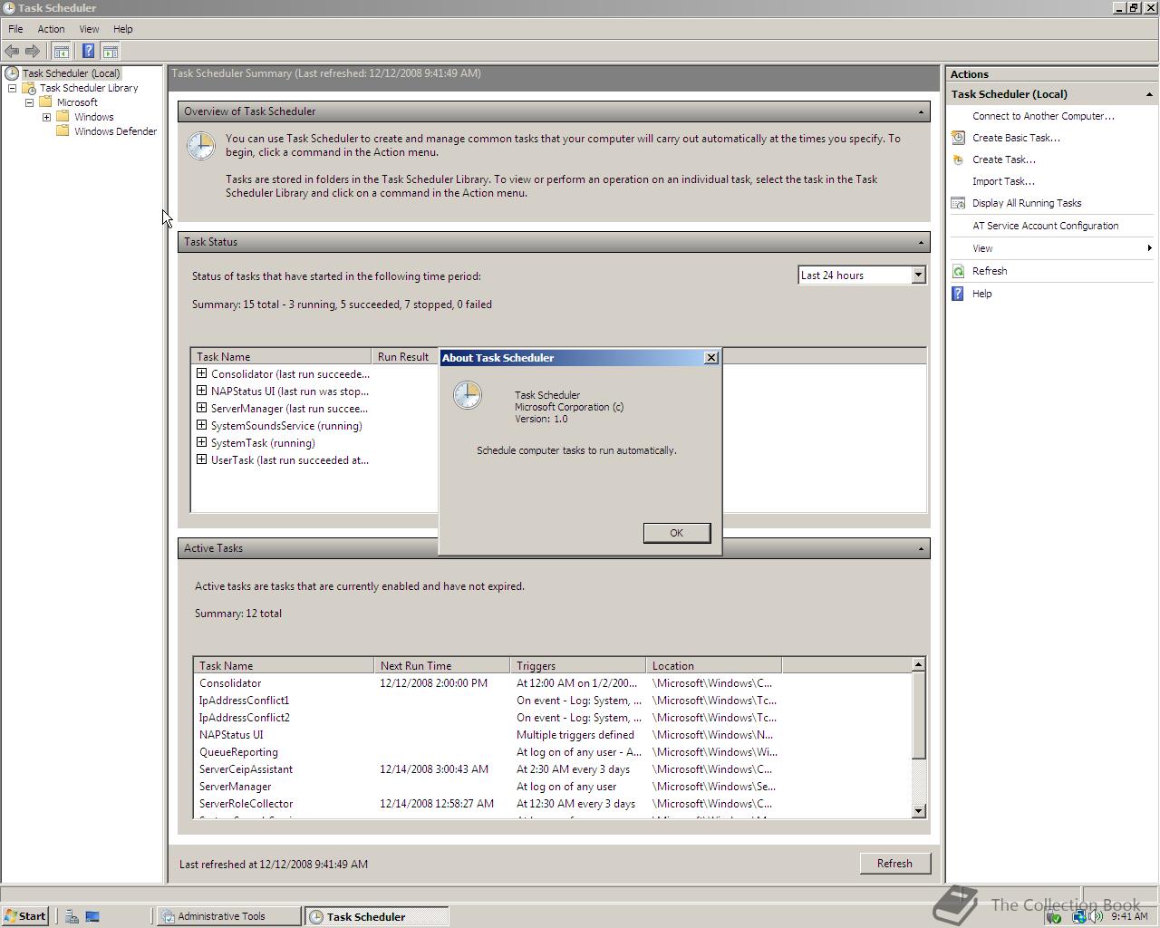Open the View submenu in Actions pane
1160x928 pixels.
click(x=1051, y=248)
